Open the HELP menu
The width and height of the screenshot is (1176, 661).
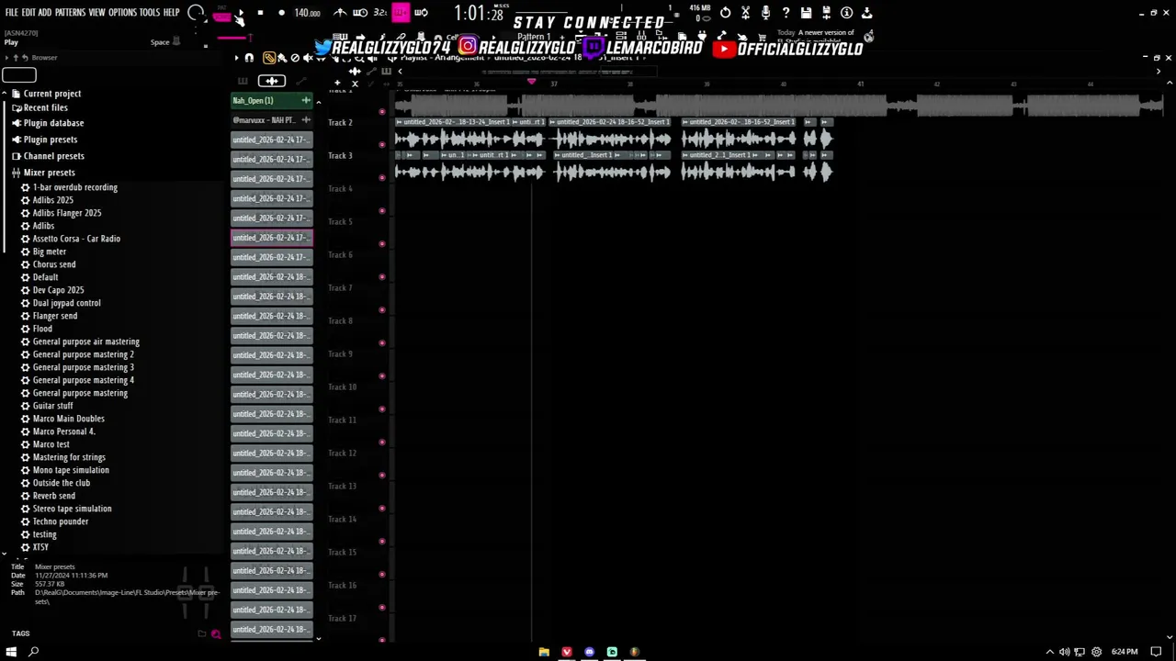(x=171, y=13)
